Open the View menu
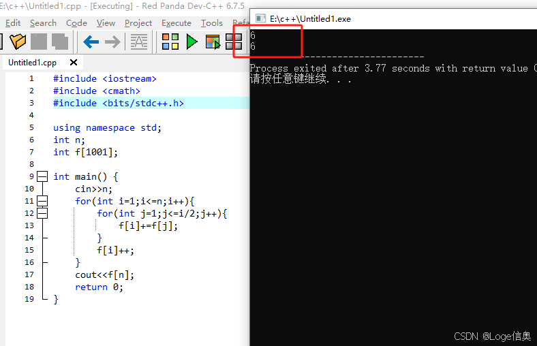This screenshot has width=537, height=346. pyautogui.click(x=106, y=23)
